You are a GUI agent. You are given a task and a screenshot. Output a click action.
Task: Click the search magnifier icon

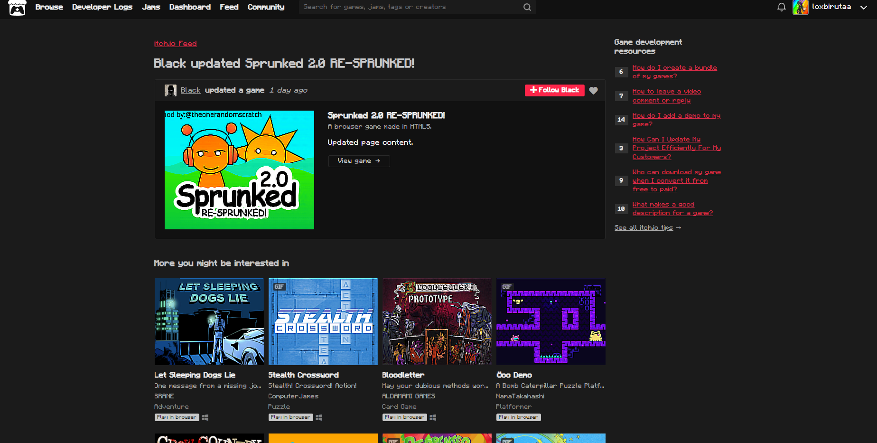point(527,7)
